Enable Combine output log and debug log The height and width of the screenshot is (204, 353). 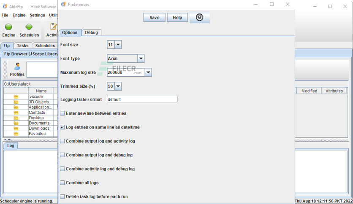62,155
